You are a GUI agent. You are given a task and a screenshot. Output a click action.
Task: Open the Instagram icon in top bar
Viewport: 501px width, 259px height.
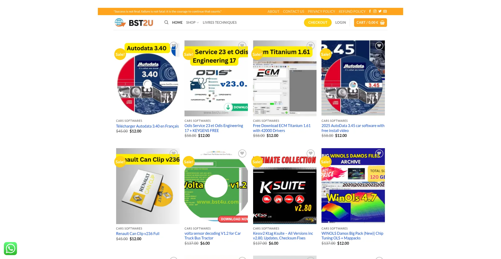click(x=375, y=11)
